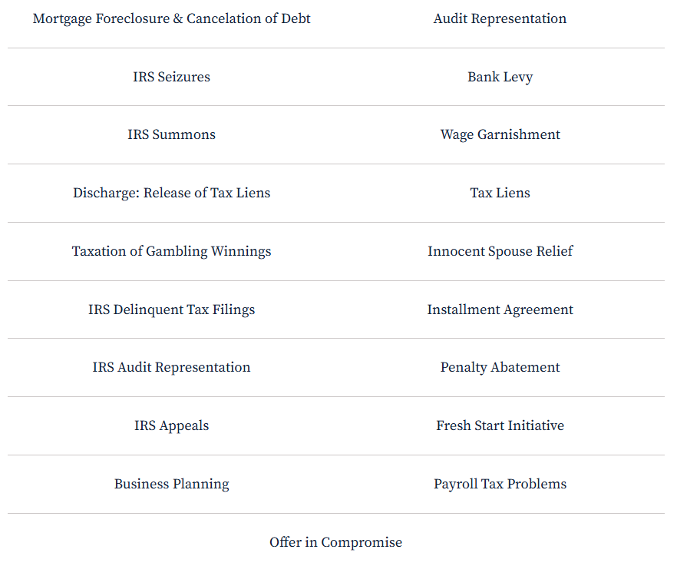Click the Payroll Tax Problems link

pos(500,484)
